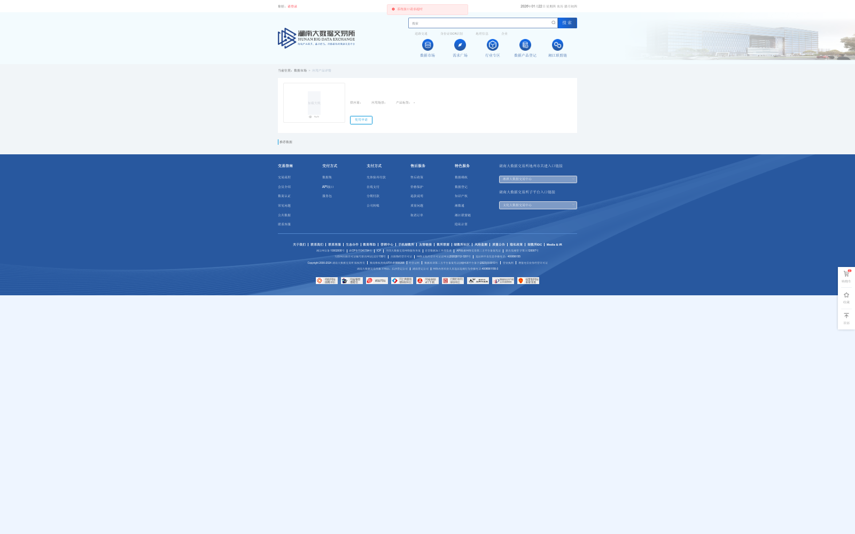855x534 pixels.
Task: Open API接口 in the footer
Action: pyautogui.click(x=328, y=187)
